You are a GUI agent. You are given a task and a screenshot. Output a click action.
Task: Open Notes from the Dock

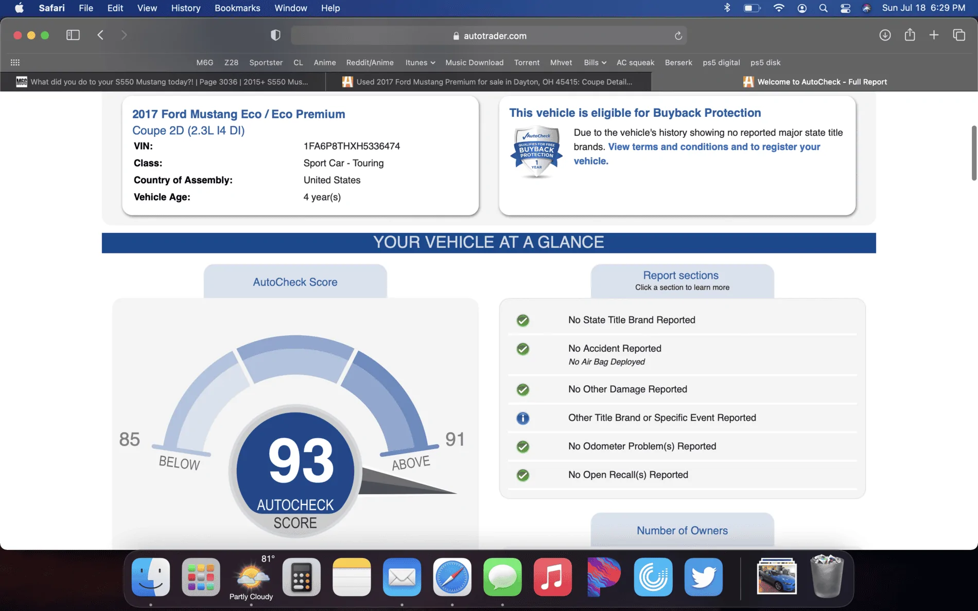[x=352, y=577]
